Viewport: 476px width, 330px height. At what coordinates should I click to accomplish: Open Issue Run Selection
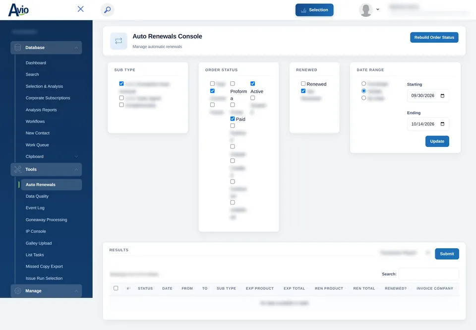pos(44,278)
